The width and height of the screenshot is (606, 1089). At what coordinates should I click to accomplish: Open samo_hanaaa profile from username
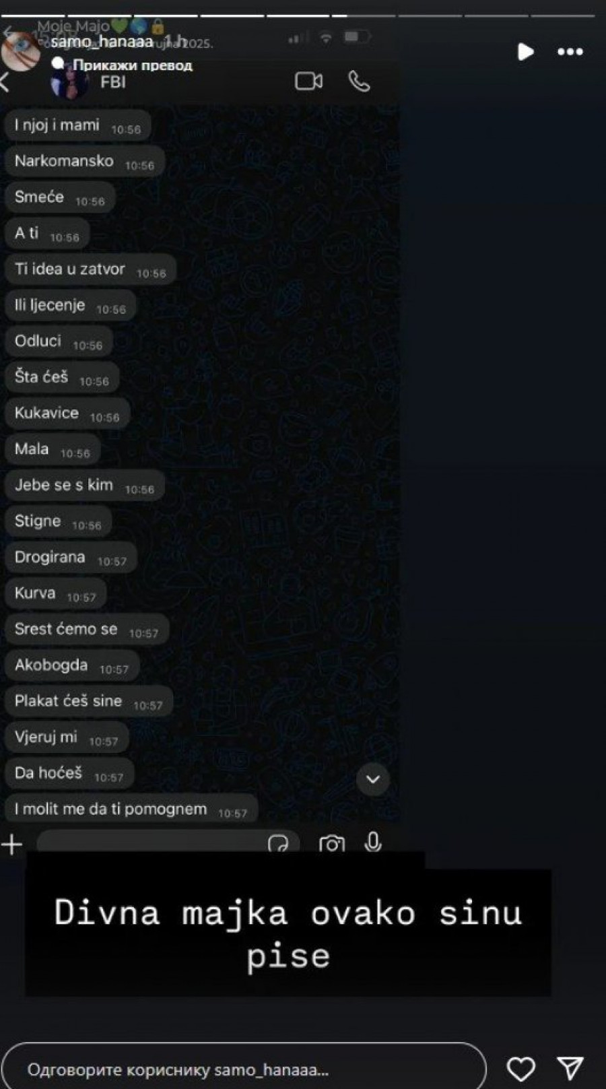102,42
